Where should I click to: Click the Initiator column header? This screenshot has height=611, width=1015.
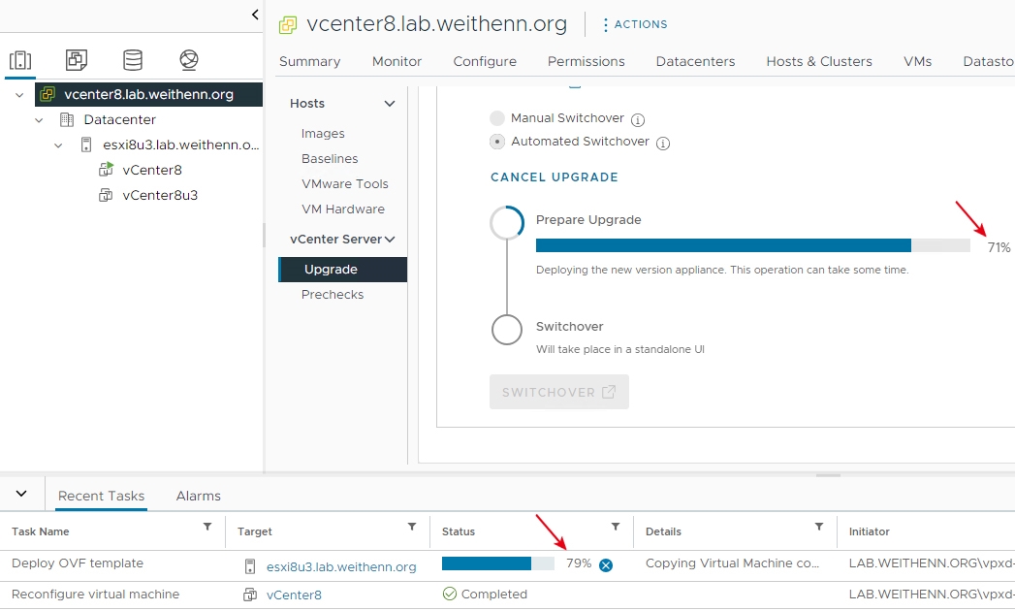tap(869, 531)
